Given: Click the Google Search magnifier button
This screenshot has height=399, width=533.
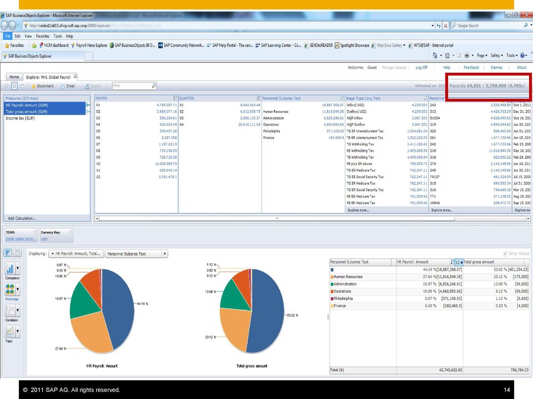Looking at the screenshot, I should click(526, 25).
